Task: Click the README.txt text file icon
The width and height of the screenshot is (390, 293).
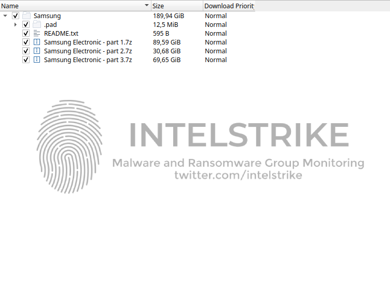Action: (37, 33)
